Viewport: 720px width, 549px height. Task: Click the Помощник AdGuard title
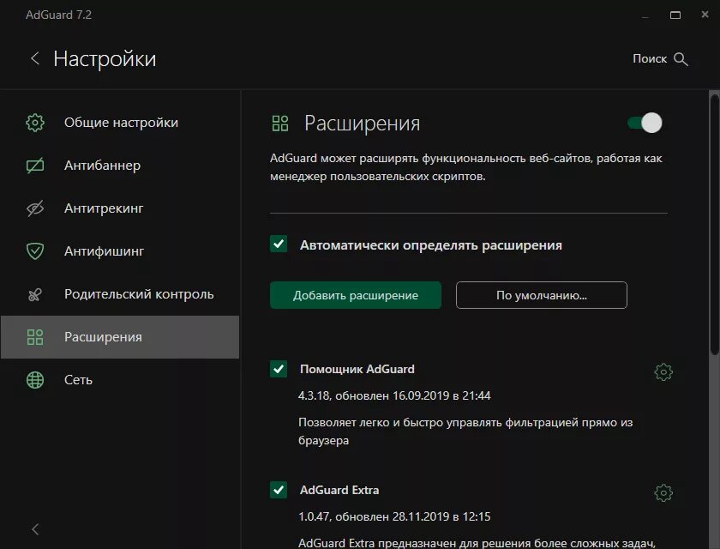click(x=357, y=369)
